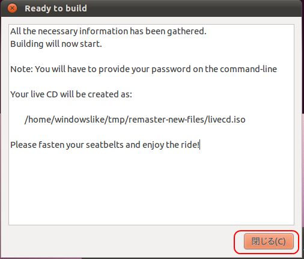Image resolution: width=304 pixels, height=259 pixels.
Task: Click the 'Note: You will have to provide' line
Action: [x=144, y=69]
